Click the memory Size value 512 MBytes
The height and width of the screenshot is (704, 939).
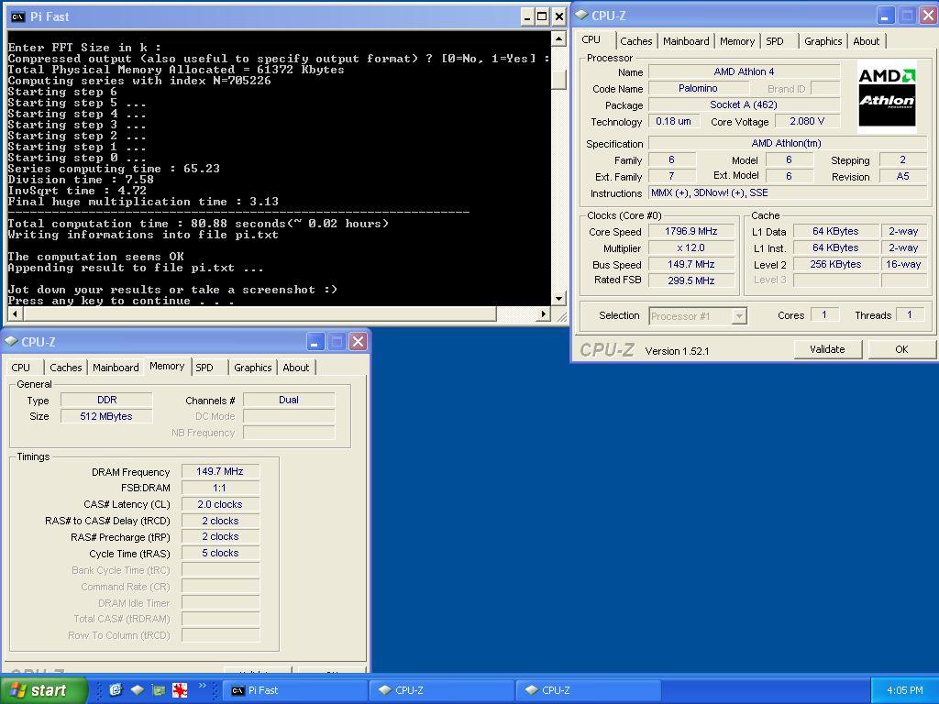106,416
